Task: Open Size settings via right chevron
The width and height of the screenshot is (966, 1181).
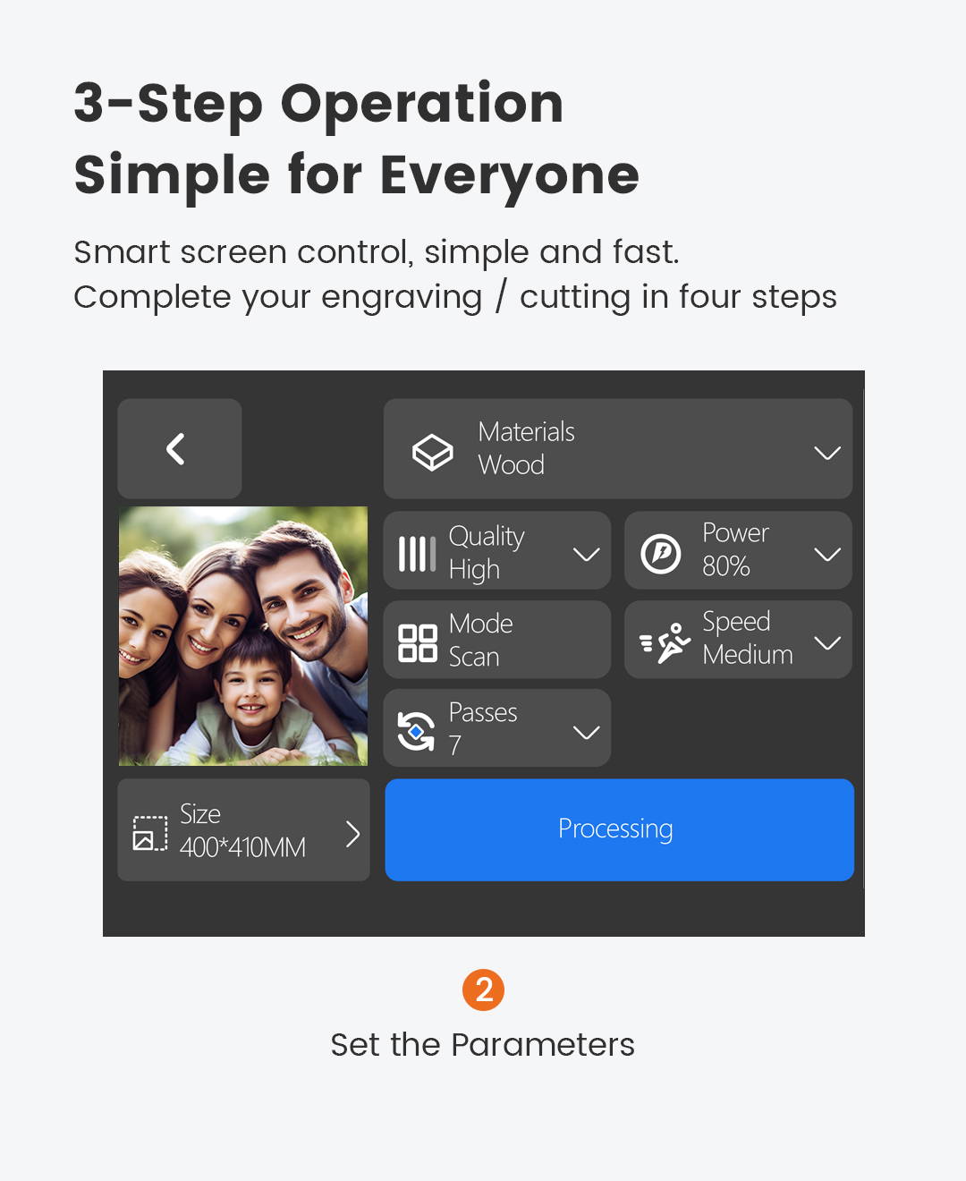Action: pyautogui.click(x=352, y=834)
